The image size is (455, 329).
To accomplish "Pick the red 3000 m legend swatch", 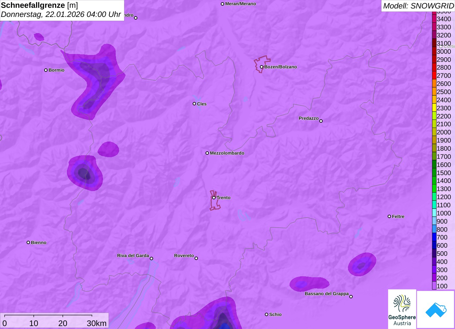I will pos(434,51).
